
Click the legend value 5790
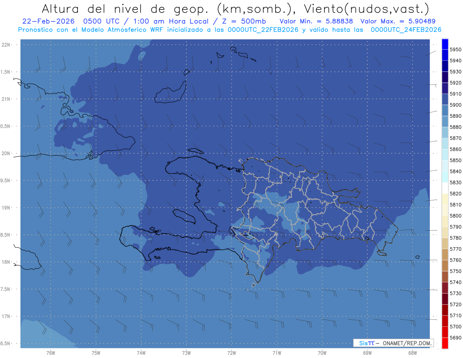pos(456,227)
